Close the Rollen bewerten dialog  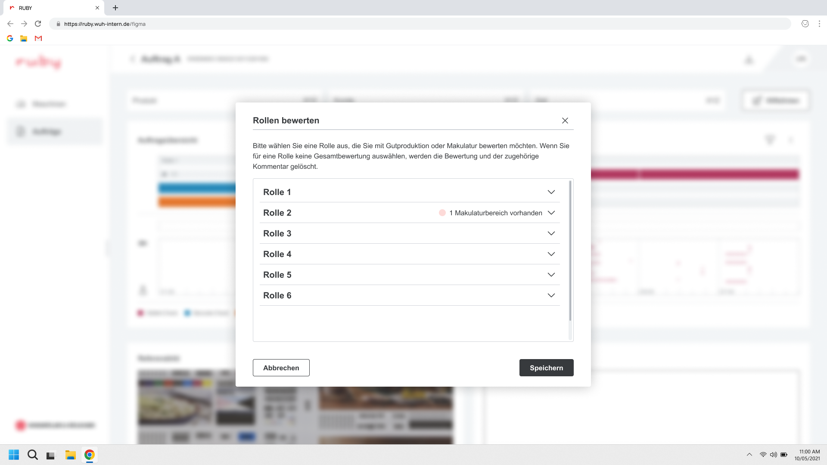click(x=565, y=121)
